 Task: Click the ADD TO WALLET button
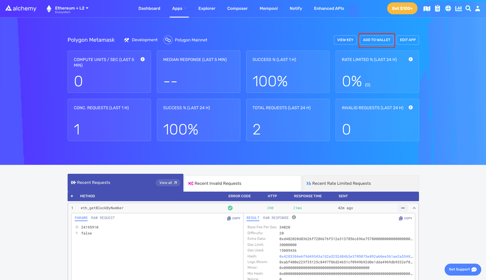(376, 40)
